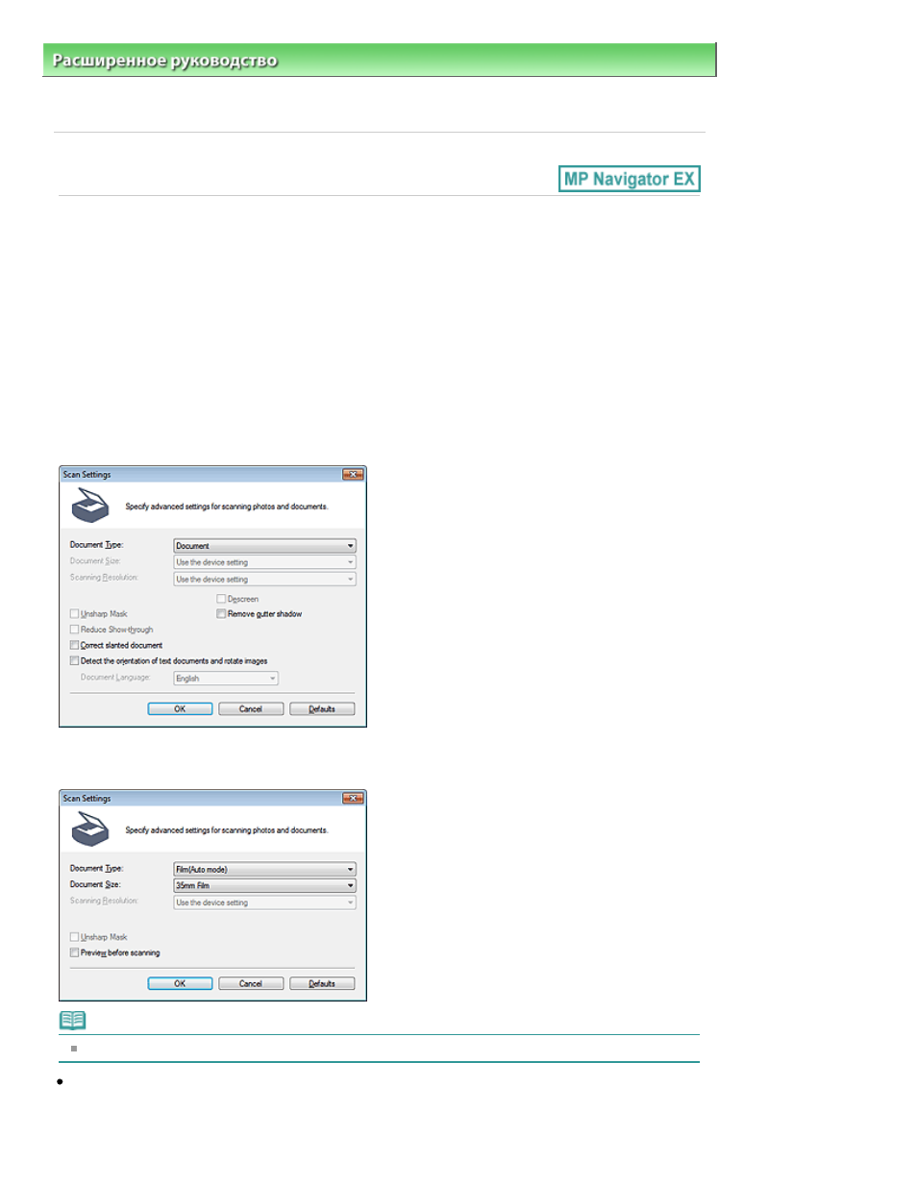Toggle Unsharp Mask in the Film dialog
The height and width of the screenshot is (1187, 917).
coord(74,937)
